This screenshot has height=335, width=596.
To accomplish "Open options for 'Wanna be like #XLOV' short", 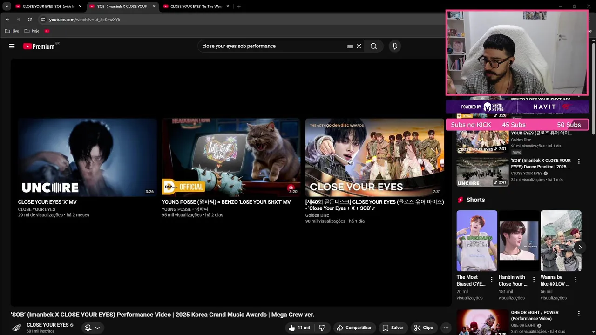I will tap(576, 280).
